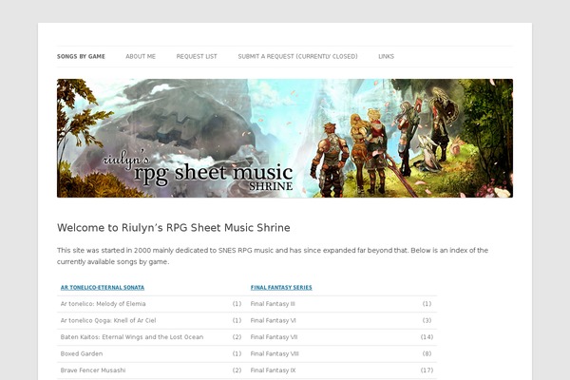Click the RPG Sheet Music Shrine banner

[285, 138]
